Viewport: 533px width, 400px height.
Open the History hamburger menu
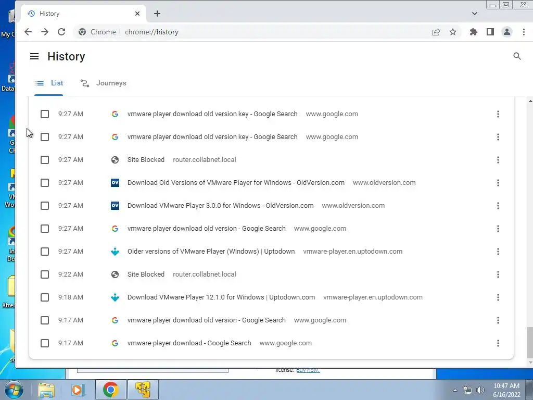34,56
